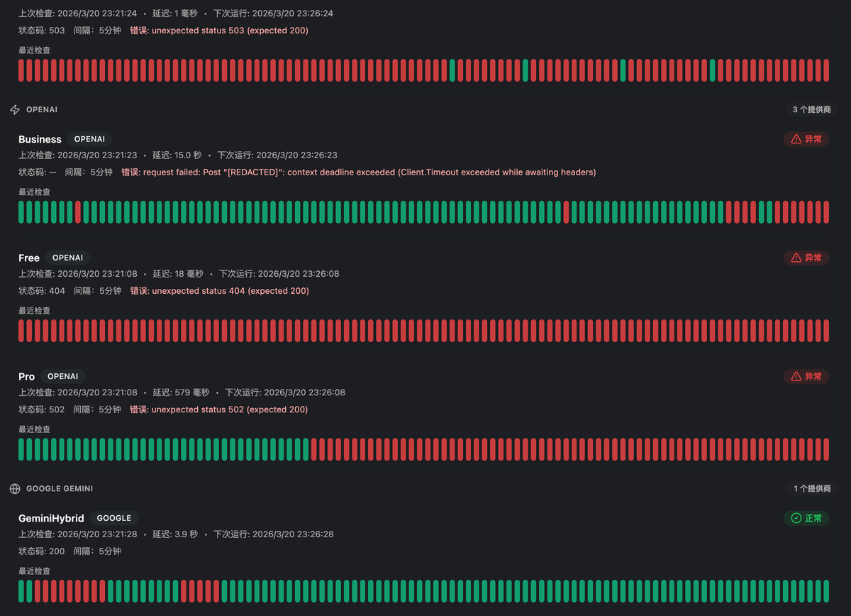Click the green checkmark icon in GeminiHybrid badge

(x=796, y=519)
